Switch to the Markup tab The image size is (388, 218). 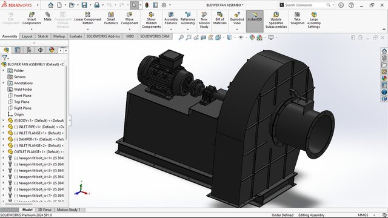pos(59,36)
